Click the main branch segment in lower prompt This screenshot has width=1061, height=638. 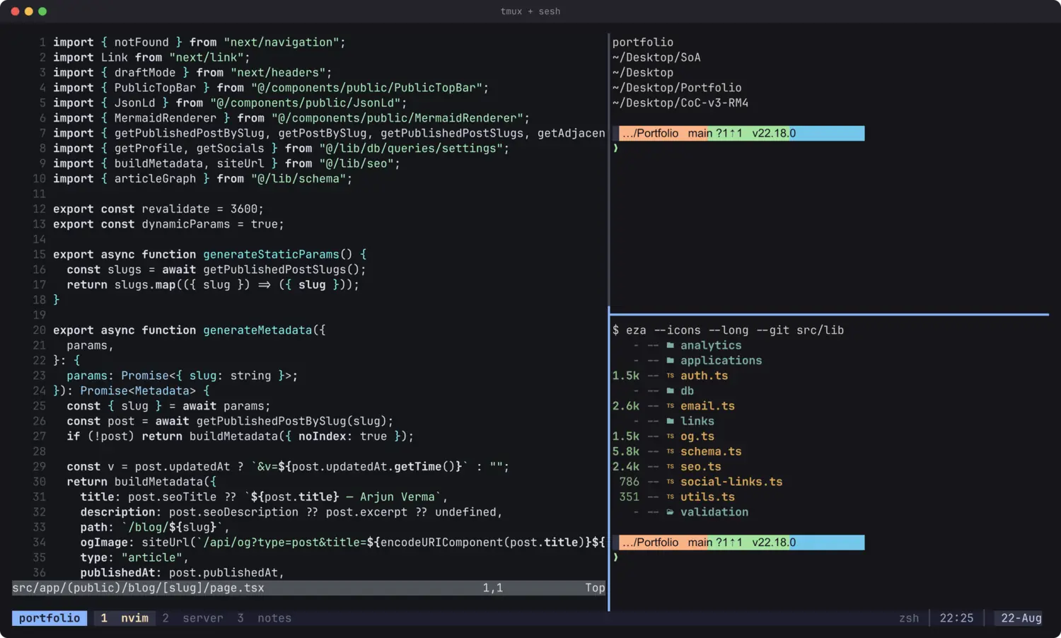[715, 543]
